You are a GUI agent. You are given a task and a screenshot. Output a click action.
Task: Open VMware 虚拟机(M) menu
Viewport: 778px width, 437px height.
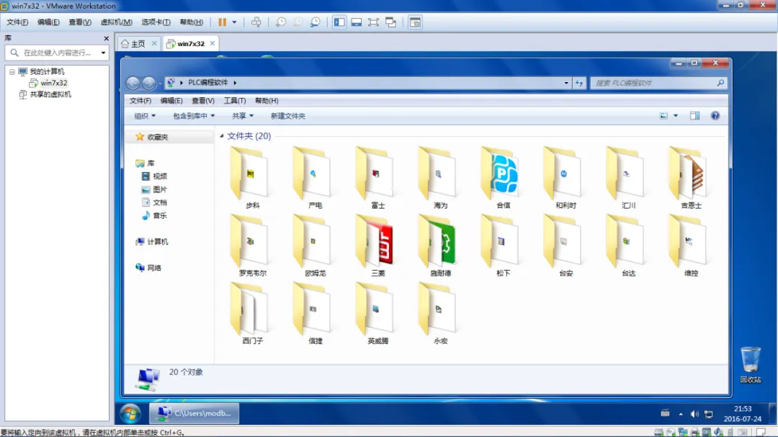point(116,22)
